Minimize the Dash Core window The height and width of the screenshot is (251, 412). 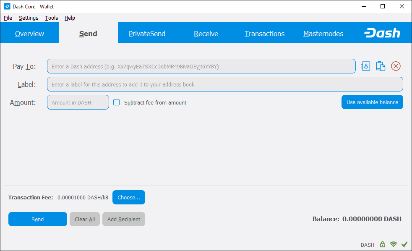point(364,6)
